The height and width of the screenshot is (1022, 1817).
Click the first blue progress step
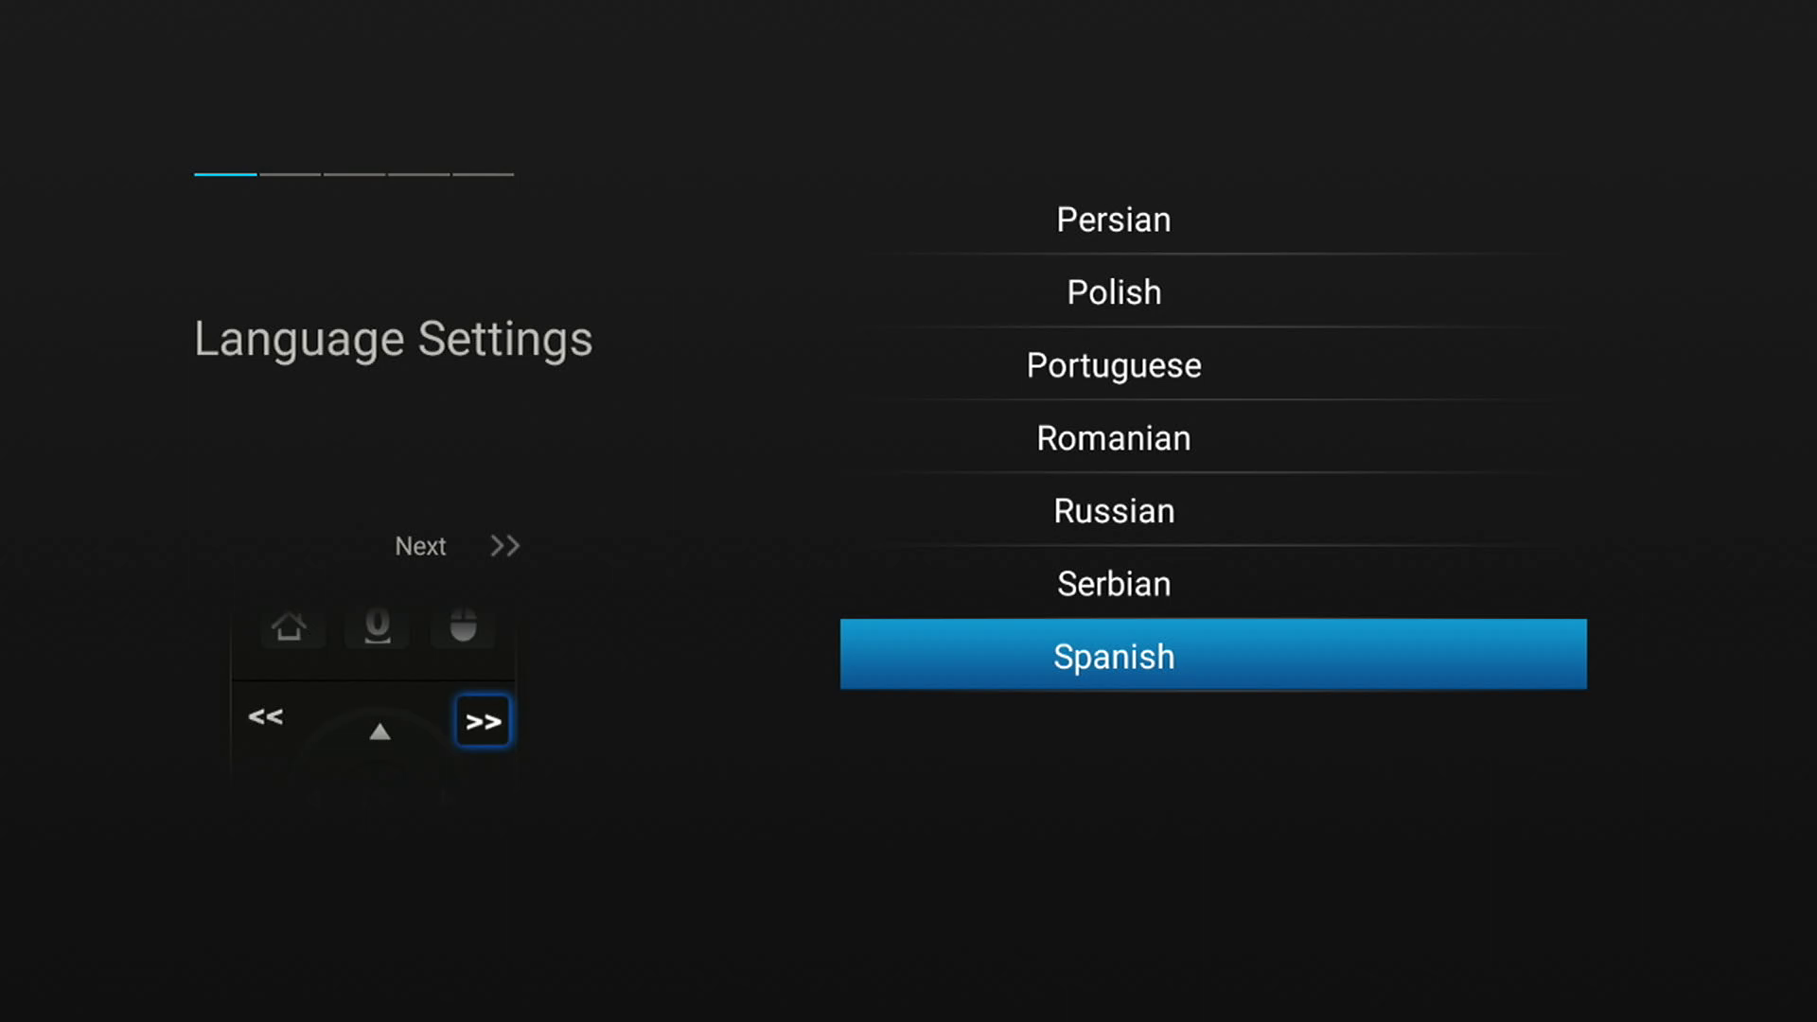pos(225,174)
